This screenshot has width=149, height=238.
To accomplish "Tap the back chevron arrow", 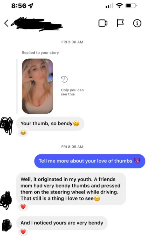I will click(6, 23).
